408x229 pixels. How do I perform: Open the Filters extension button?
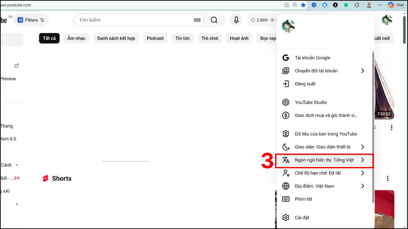click(x=31, y=20)
